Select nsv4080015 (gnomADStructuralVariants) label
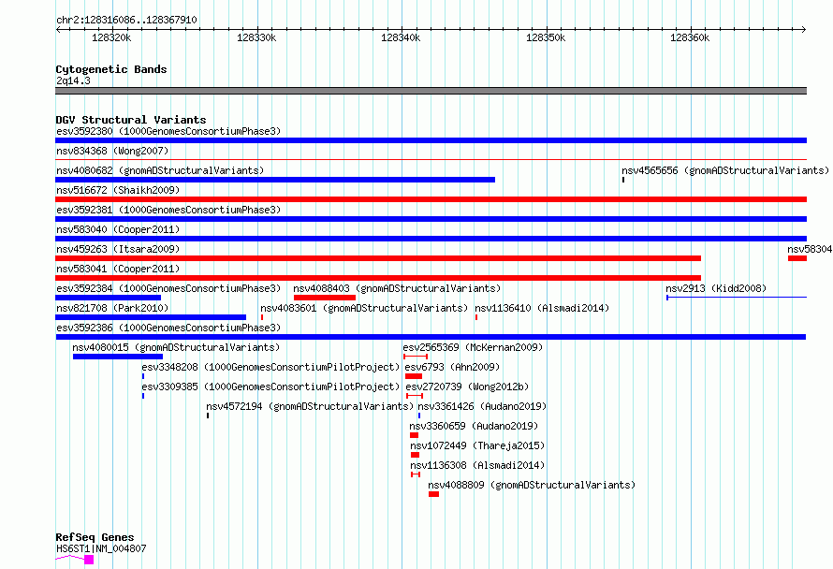 coord(176,347)
